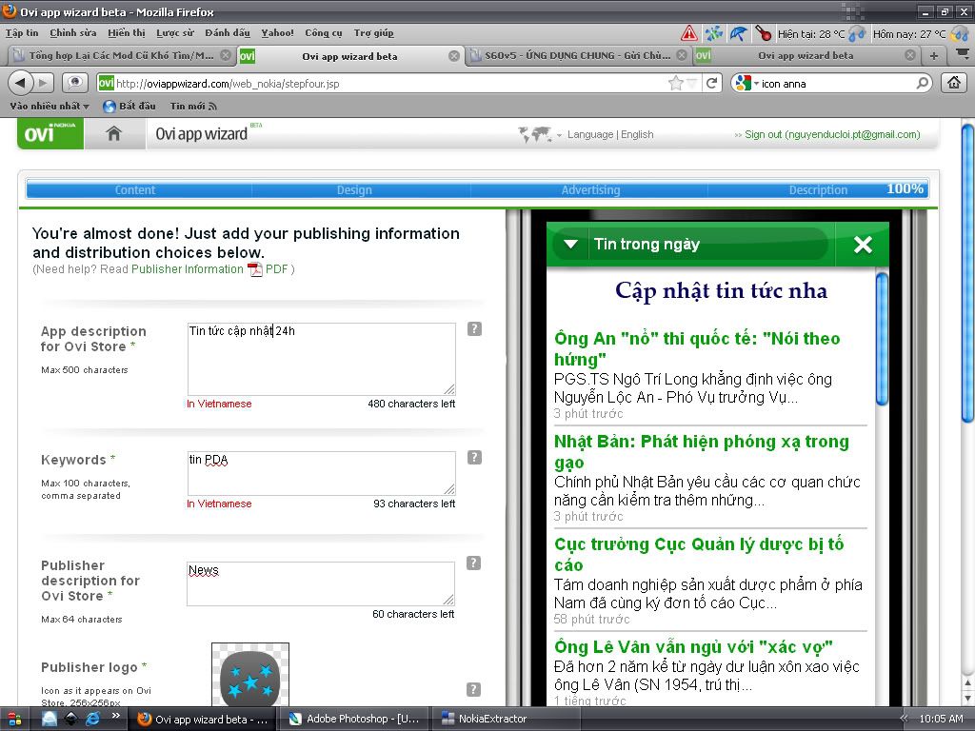Go to the Ovi wizard home icon

point(114,133)
